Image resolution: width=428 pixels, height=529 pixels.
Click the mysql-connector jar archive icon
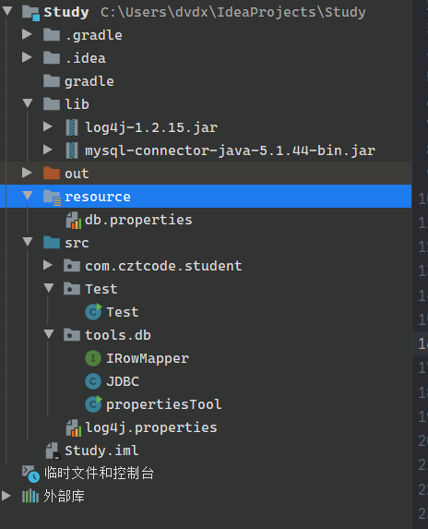click(72, 150)
